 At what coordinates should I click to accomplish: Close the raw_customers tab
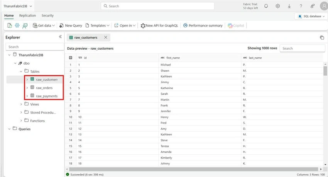[106, 37]
